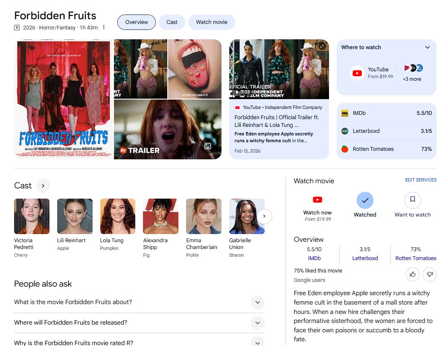Screen dimensions: 440x346
Task: Toggle the Want to watch bookmark
Action: tap(413, 200)
